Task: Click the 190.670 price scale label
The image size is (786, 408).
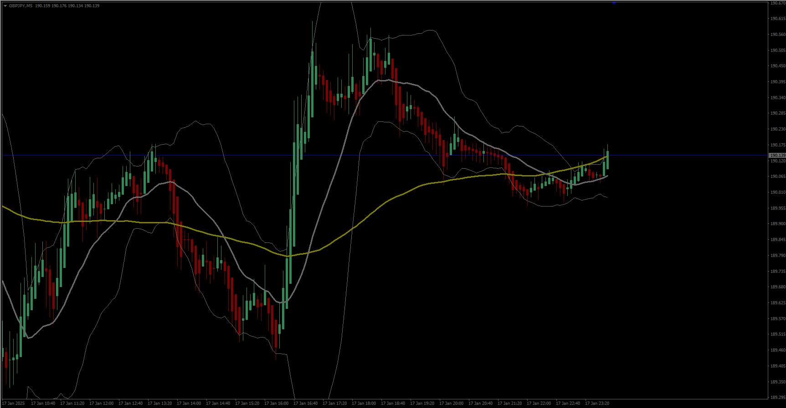Action: click(x=777, y=3)
